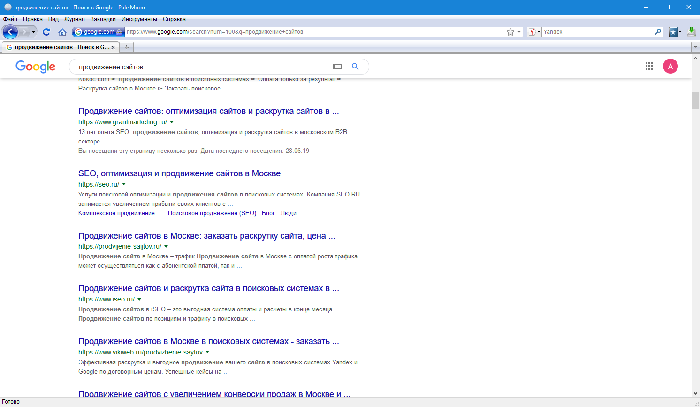
Task: Click the blue Google search magnifier
Action: [x=355, y=67]
